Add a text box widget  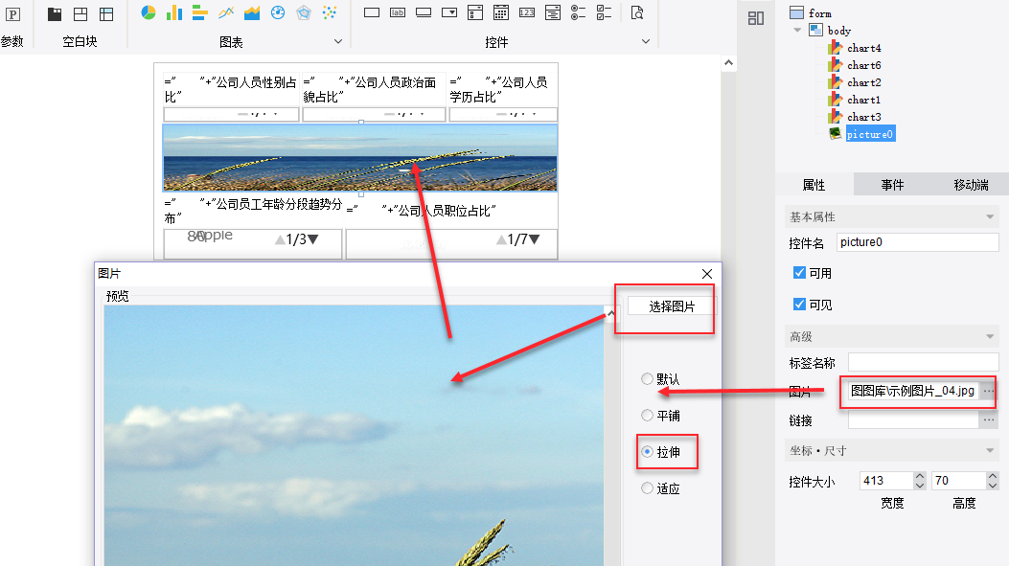click(371, 12)
